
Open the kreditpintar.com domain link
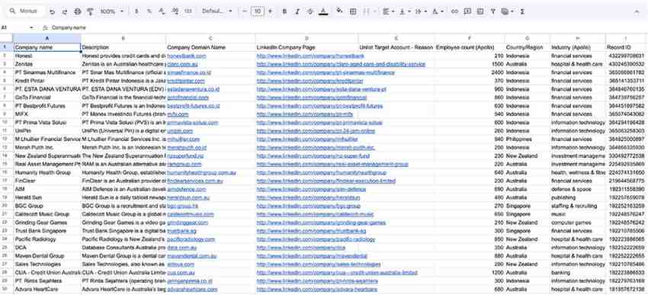pos(185,81)
